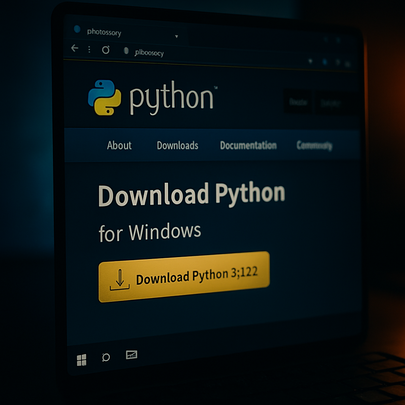The height and width of the screenshot is (405, 405).
Task: Click inside the address bar showing plboosocy
Action: (x=150, y=53)
